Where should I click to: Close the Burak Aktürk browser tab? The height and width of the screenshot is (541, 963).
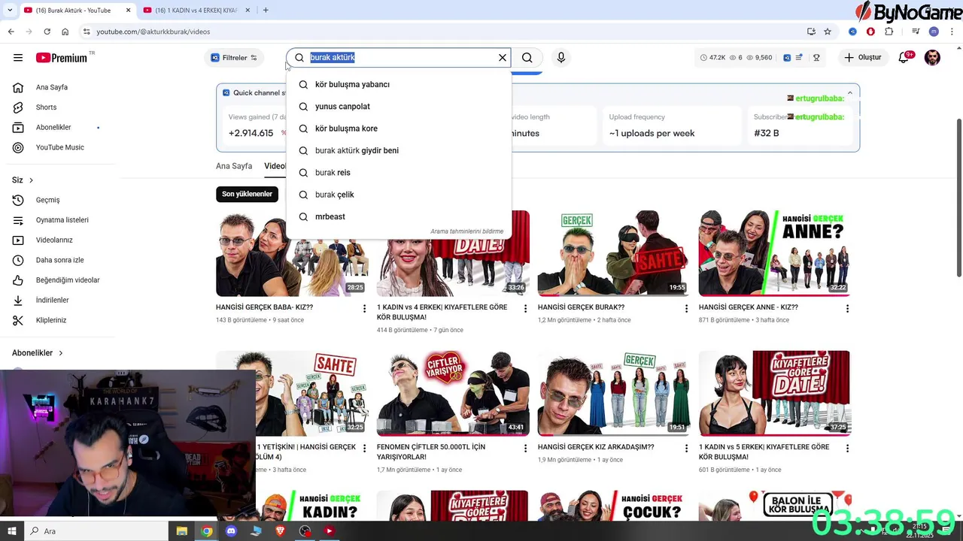point(128,10)
